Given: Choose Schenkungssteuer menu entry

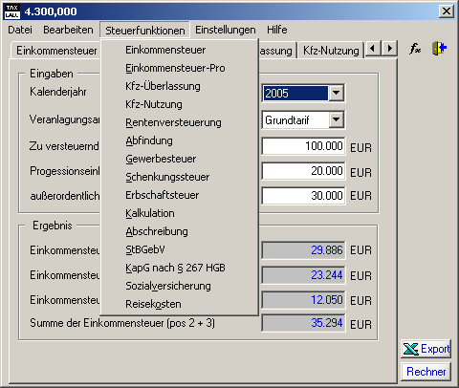Looking at the screenshot, I should [x=179, y=177].
